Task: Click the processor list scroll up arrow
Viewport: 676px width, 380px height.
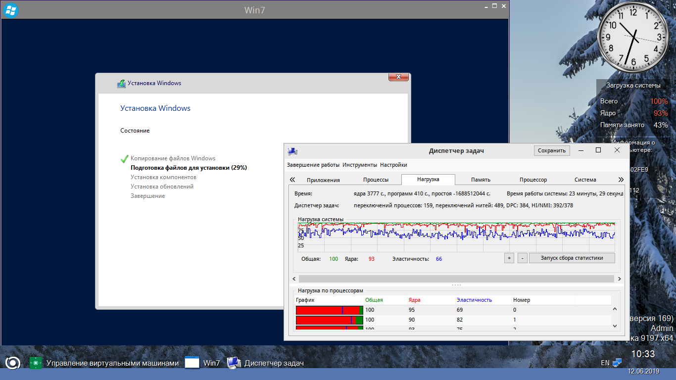Action: [615, 309]
